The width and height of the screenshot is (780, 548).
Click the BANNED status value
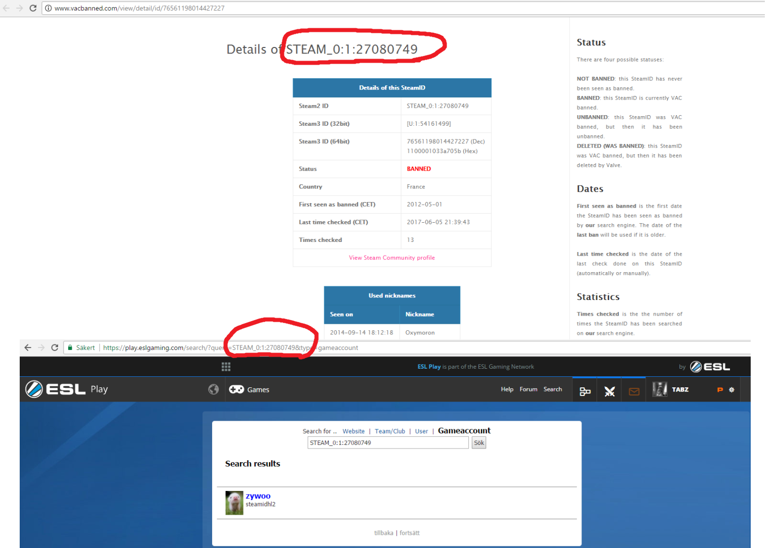coord(419,169)
